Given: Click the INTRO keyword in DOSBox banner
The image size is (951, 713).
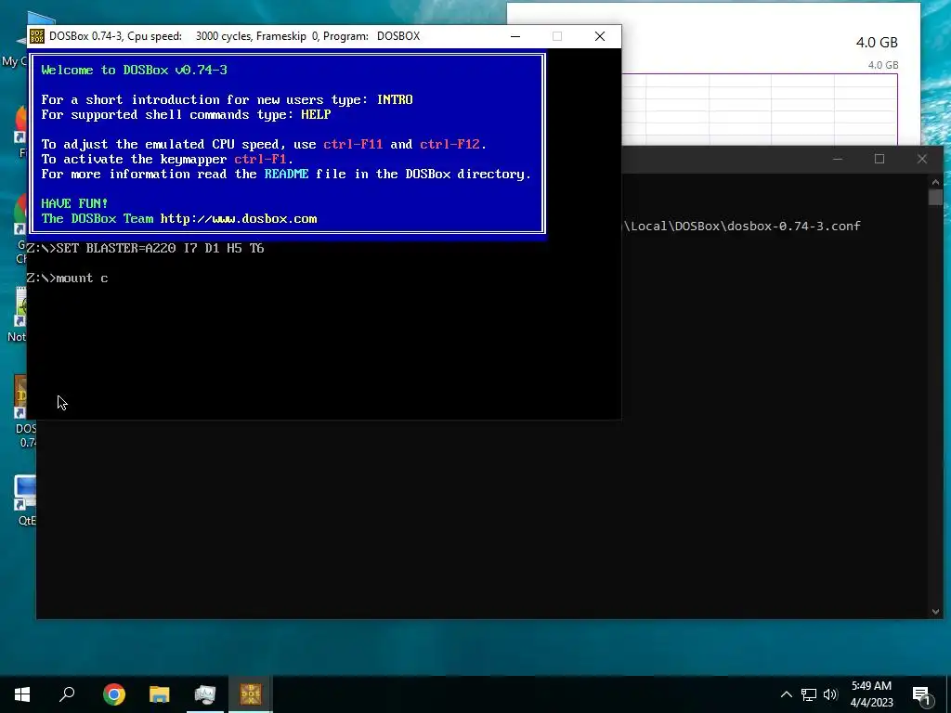Looking at the screenshot, I should [x=395, y=99].
